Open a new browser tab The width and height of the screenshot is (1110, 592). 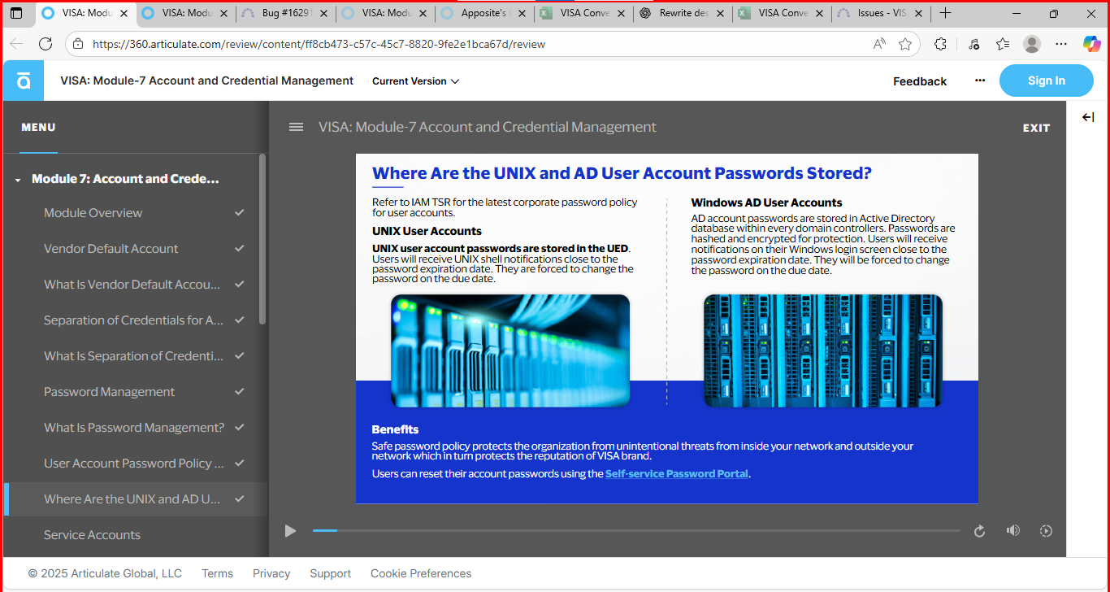(945, 13)
